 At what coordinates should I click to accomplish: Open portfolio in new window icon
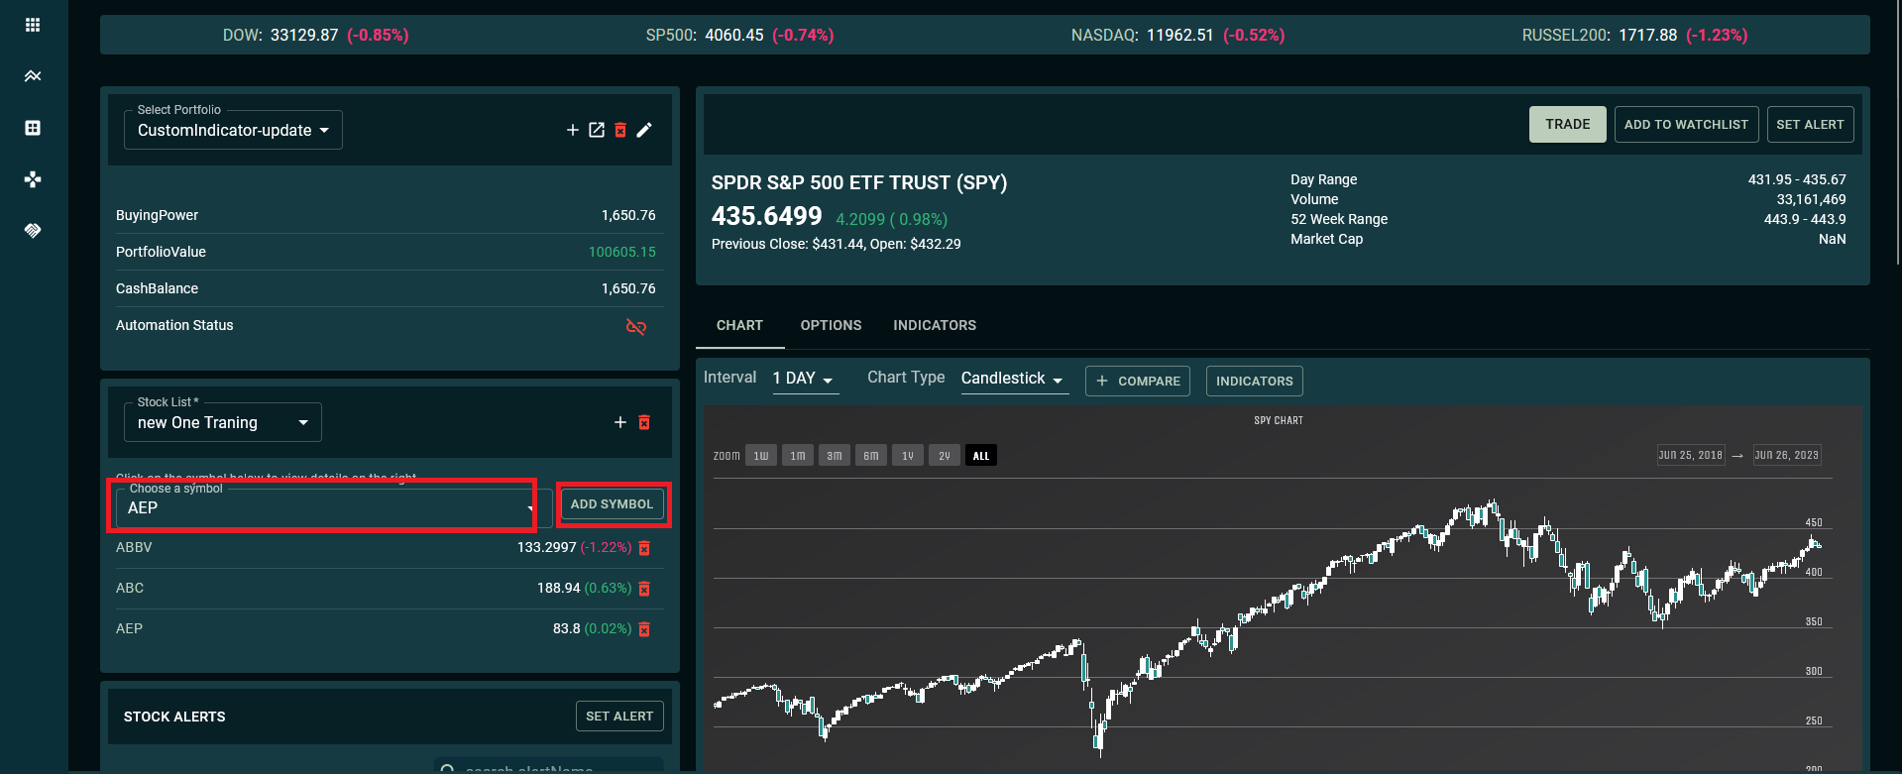pos(597,130)
